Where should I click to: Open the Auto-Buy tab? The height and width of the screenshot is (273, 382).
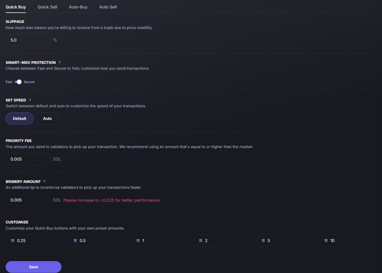click(x=78, y=7)
